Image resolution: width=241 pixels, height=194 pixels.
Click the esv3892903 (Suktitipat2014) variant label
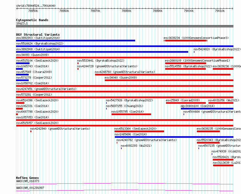[38, 38]
